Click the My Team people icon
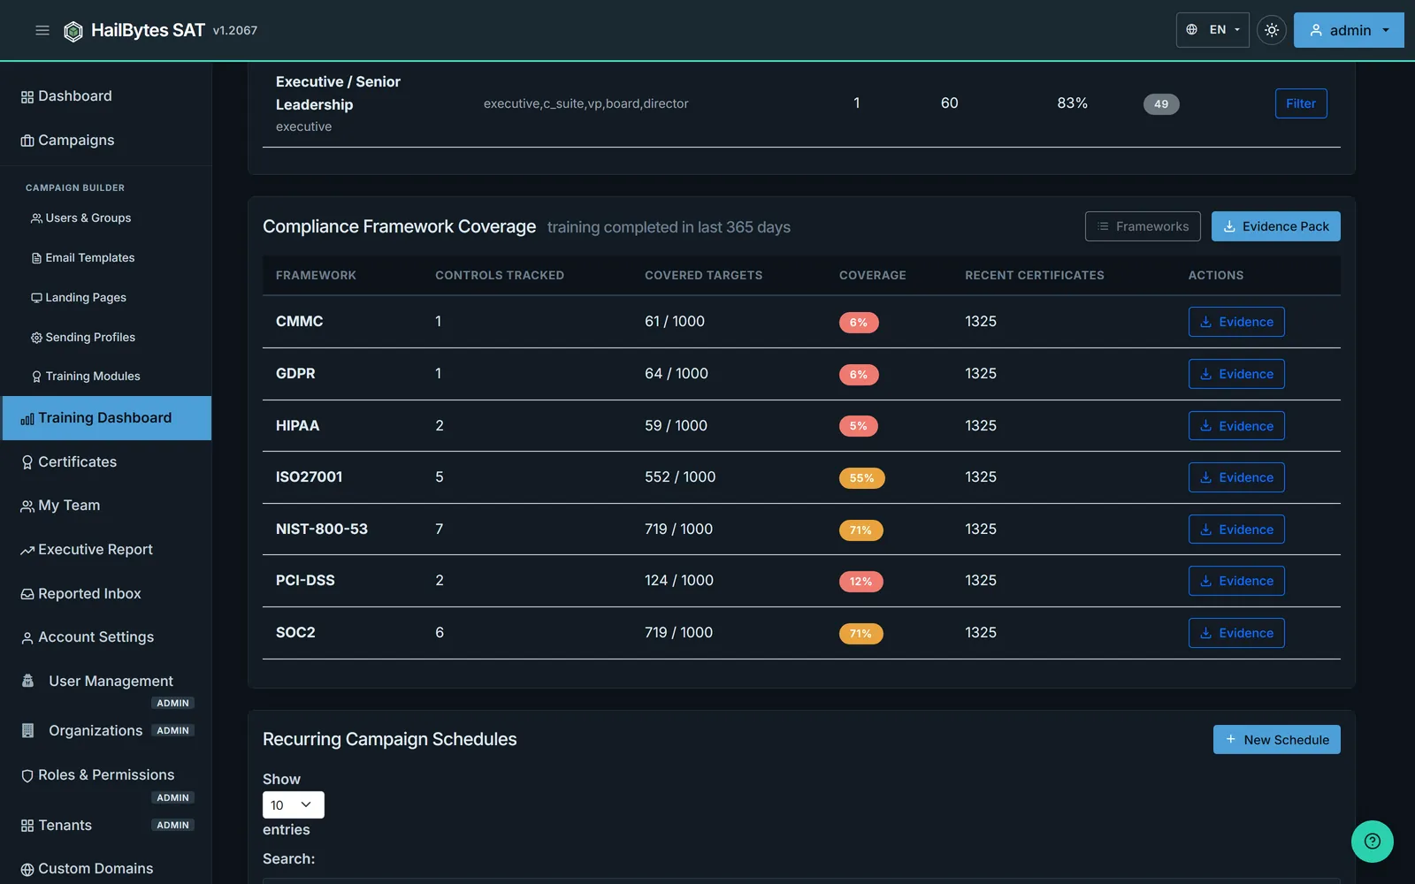Screen dimensions: 1415x884 [x=27, y=507]
